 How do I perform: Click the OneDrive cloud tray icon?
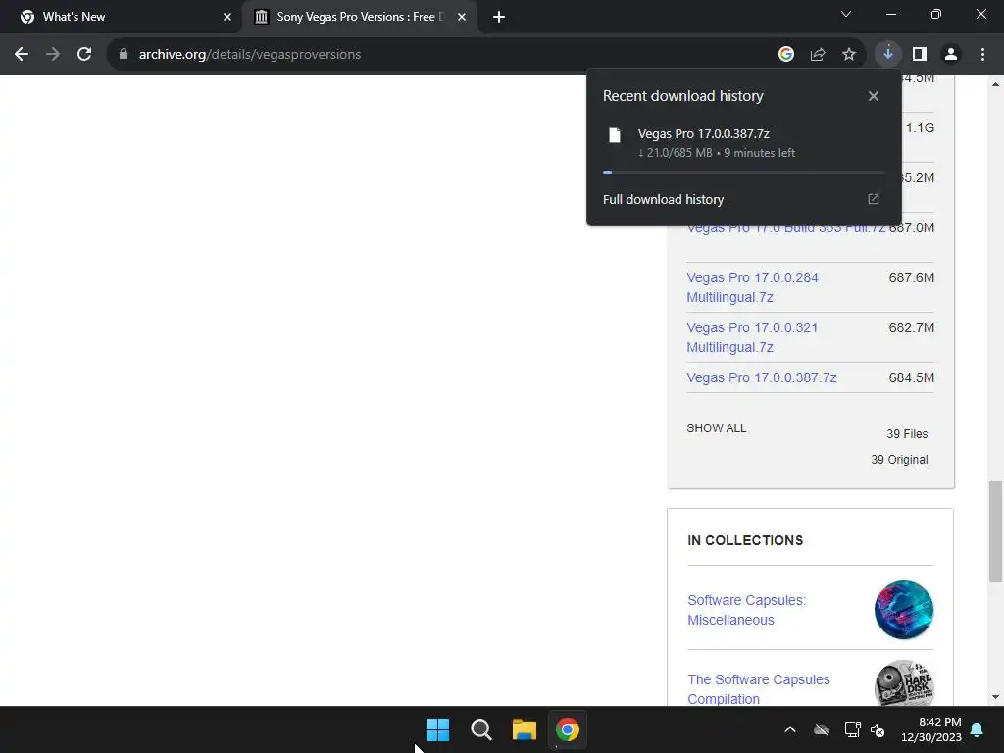(822, 729)
